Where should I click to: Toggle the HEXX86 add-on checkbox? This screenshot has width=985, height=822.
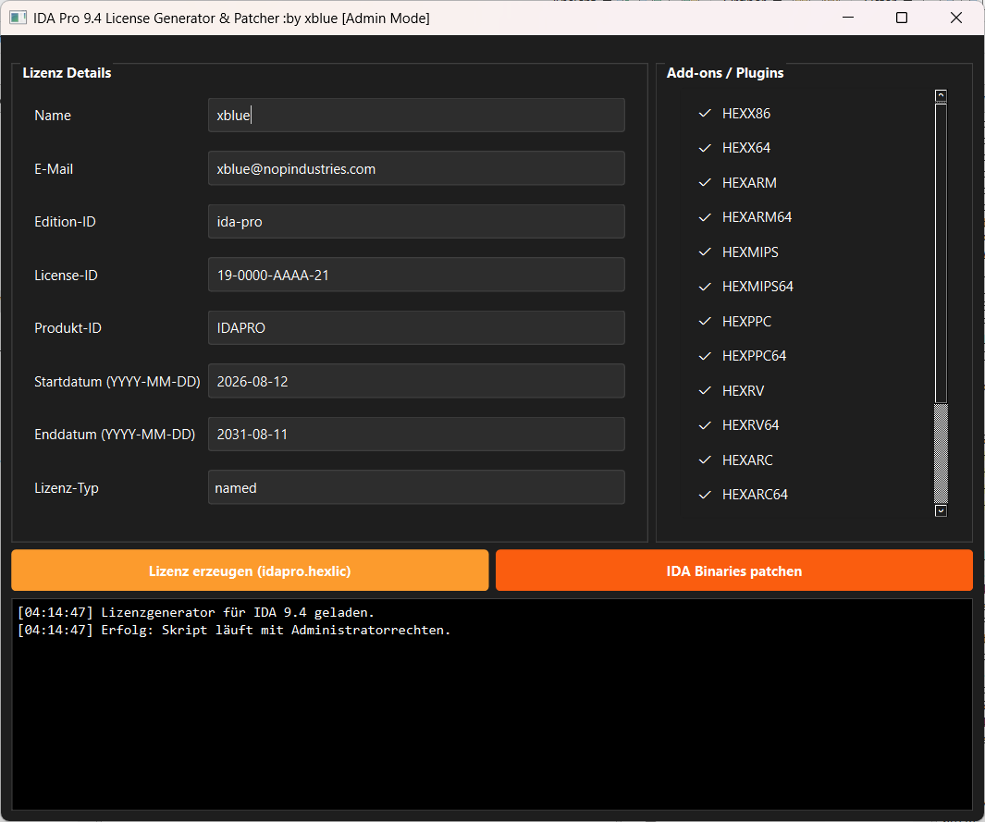click(705, 114)
